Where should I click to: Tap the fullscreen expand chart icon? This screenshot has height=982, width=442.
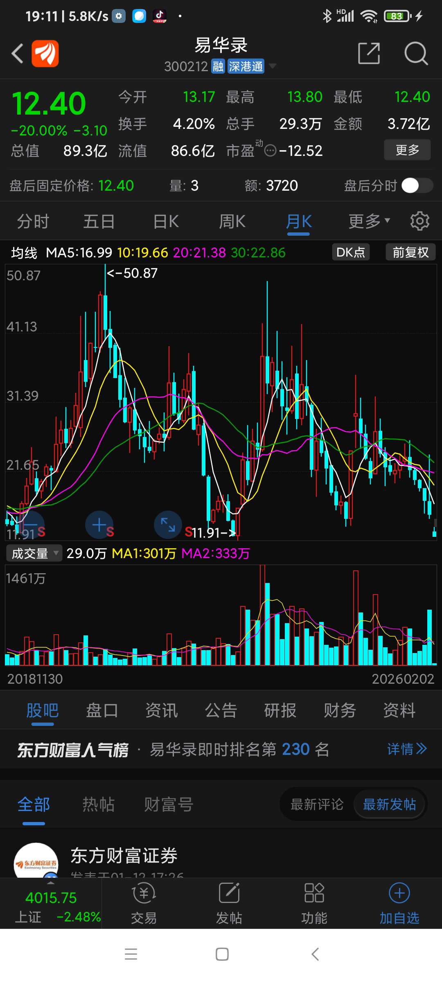168,525
